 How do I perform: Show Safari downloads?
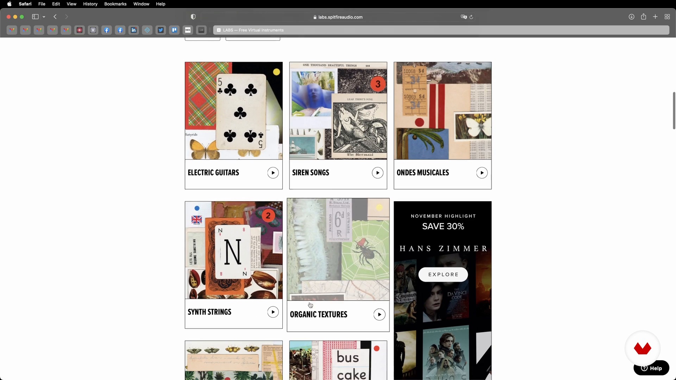632,17
